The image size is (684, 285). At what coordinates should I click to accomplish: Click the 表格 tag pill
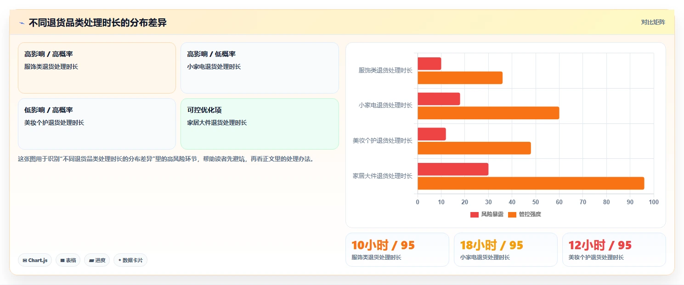(x=68, y=260)
